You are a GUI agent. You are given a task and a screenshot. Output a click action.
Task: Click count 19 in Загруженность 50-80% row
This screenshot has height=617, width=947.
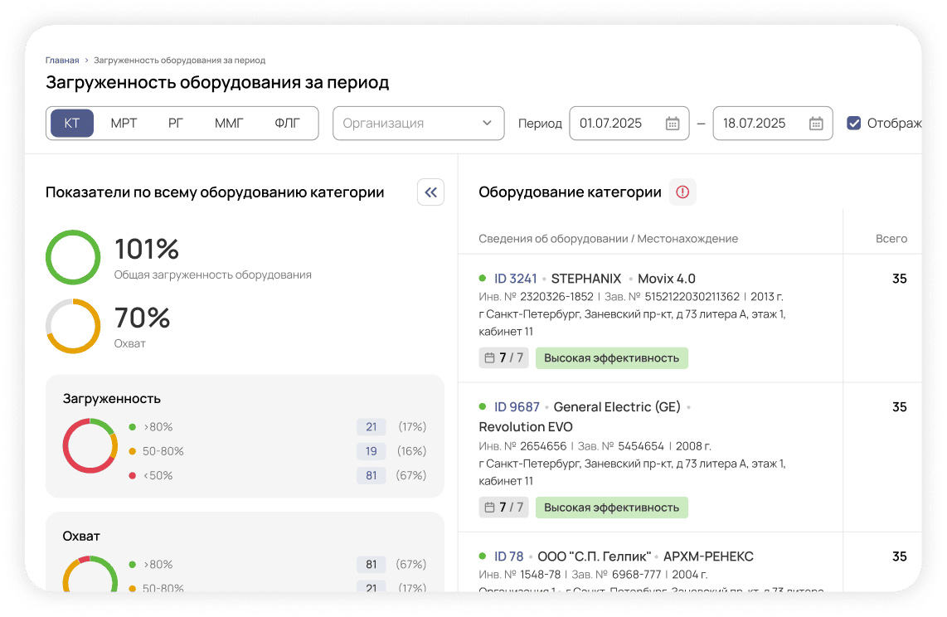point(372,451)
